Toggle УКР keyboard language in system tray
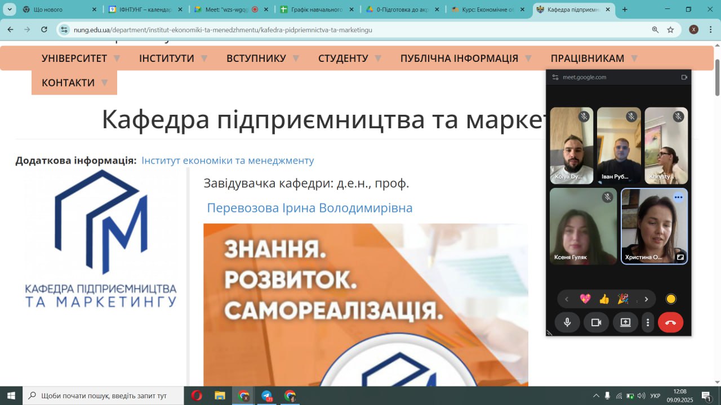The image size is (721, 405). (655, 396)
